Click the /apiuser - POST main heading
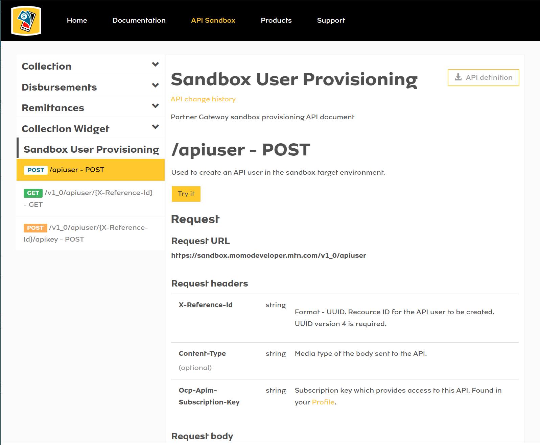Viewport: 540px width, 445px height. click(x=240, y=150)
